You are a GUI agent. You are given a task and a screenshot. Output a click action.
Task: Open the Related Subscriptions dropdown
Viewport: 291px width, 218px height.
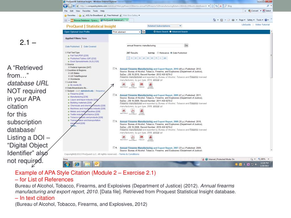click(165, 26)
